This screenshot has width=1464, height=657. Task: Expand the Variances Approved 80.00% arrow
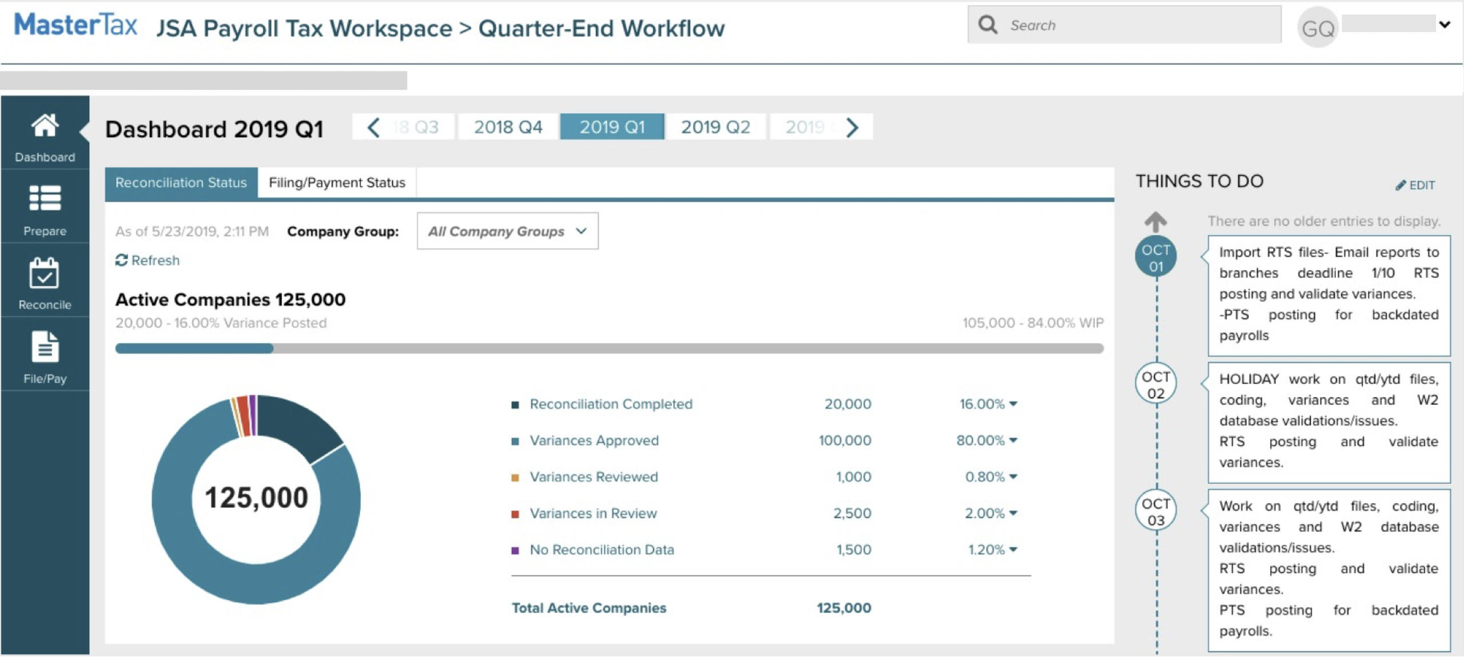[1013, 440]
